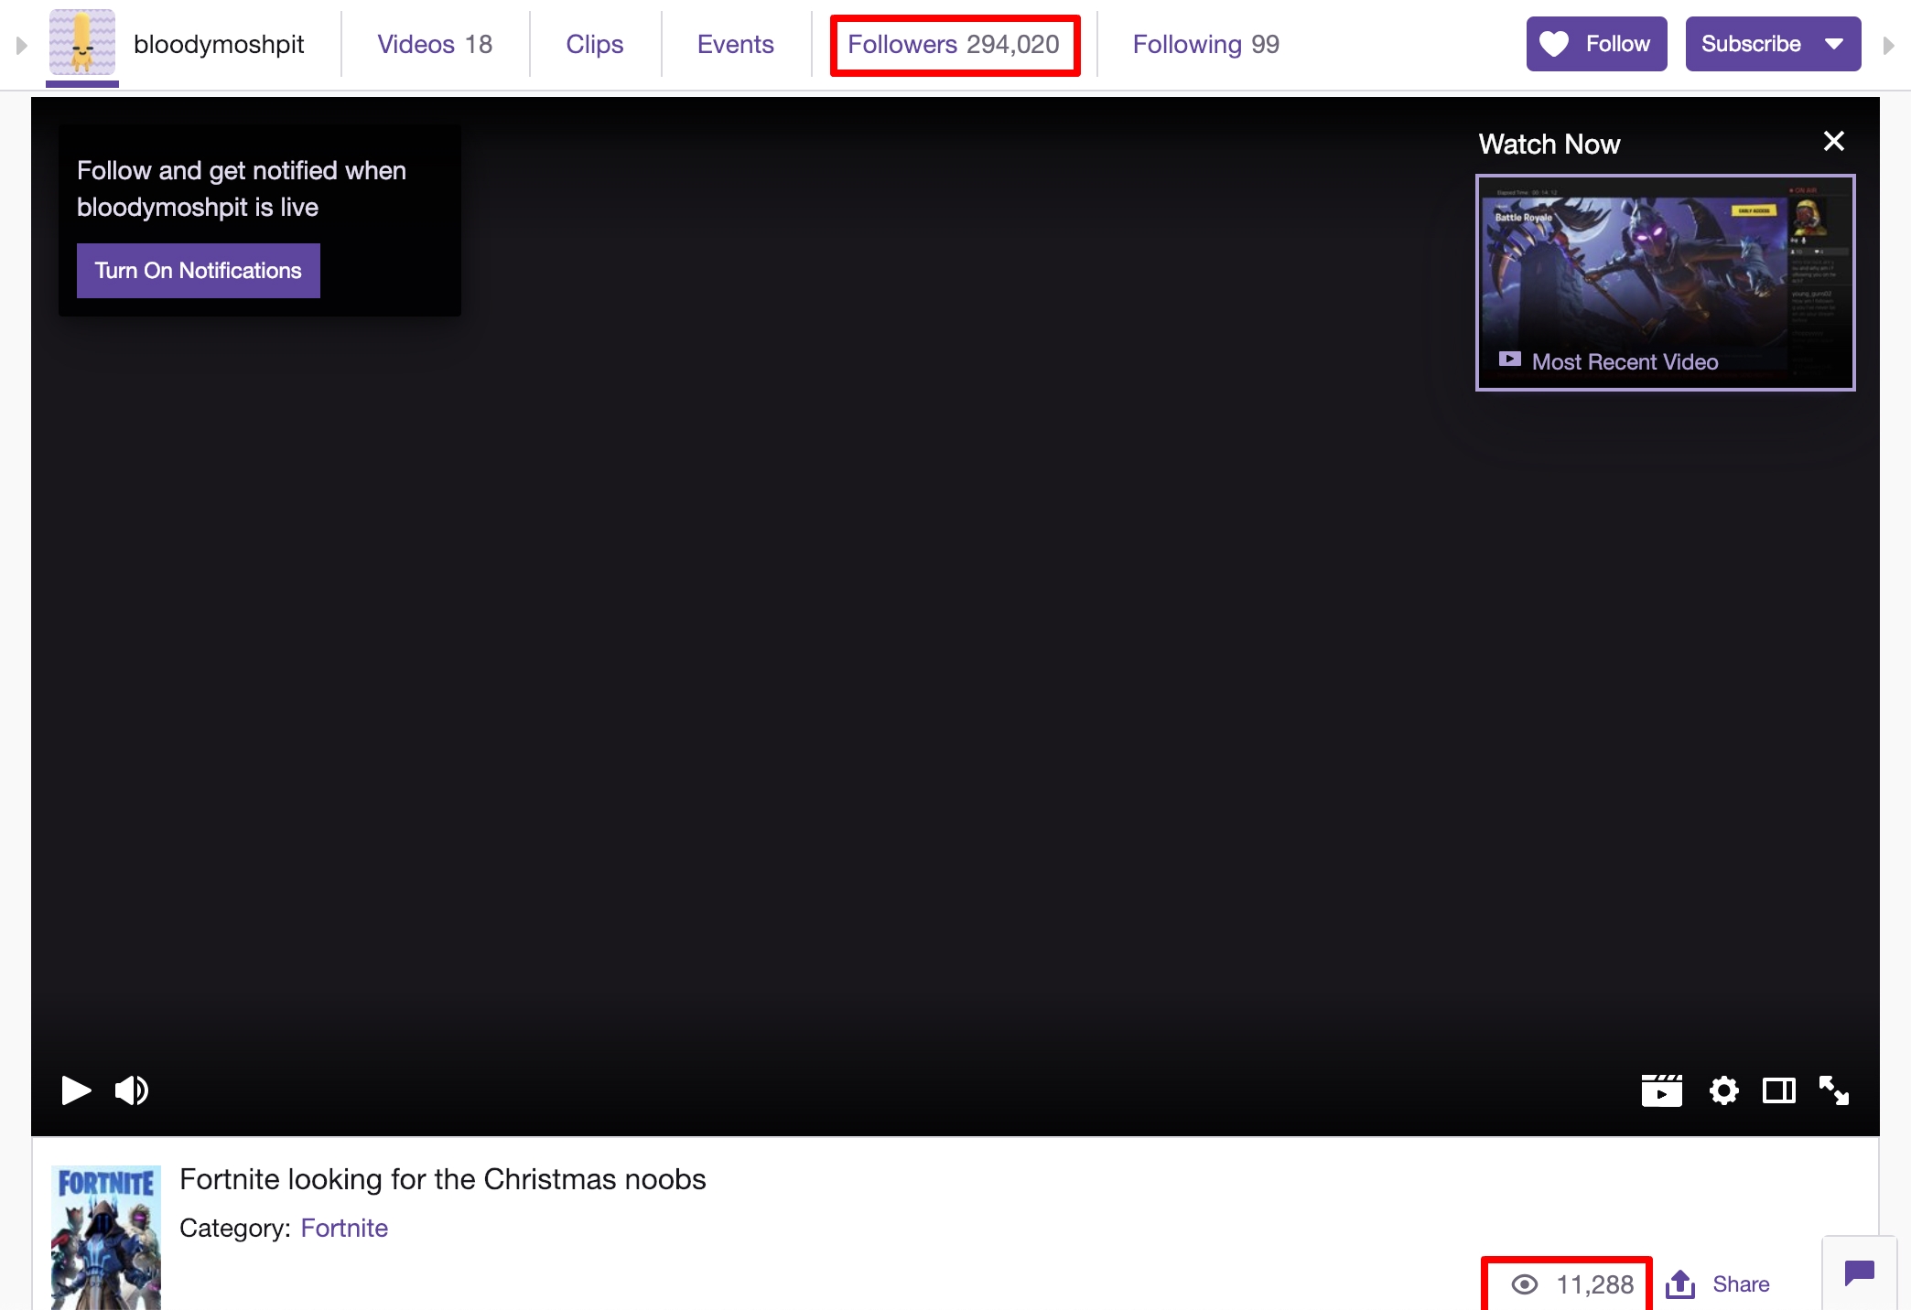View the Followers 294,020 list
This screenshot has height=1310, width=1911.
(954, 44)
